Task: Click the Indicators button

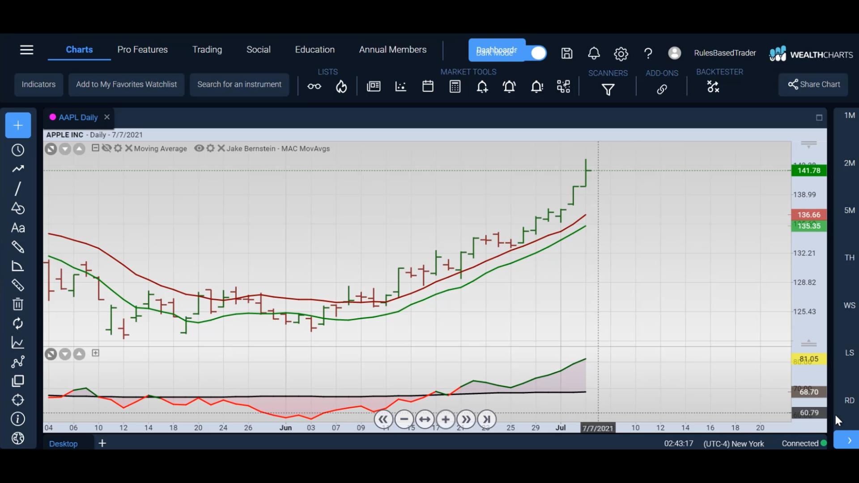Action: pos(38,85)
